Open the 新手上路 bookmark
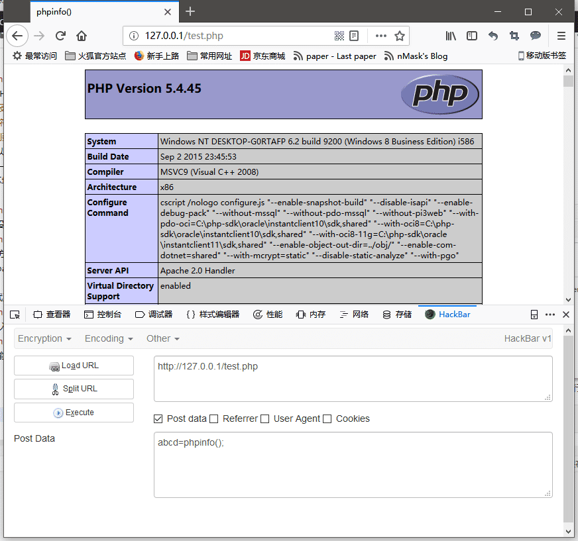 [156, 56]
